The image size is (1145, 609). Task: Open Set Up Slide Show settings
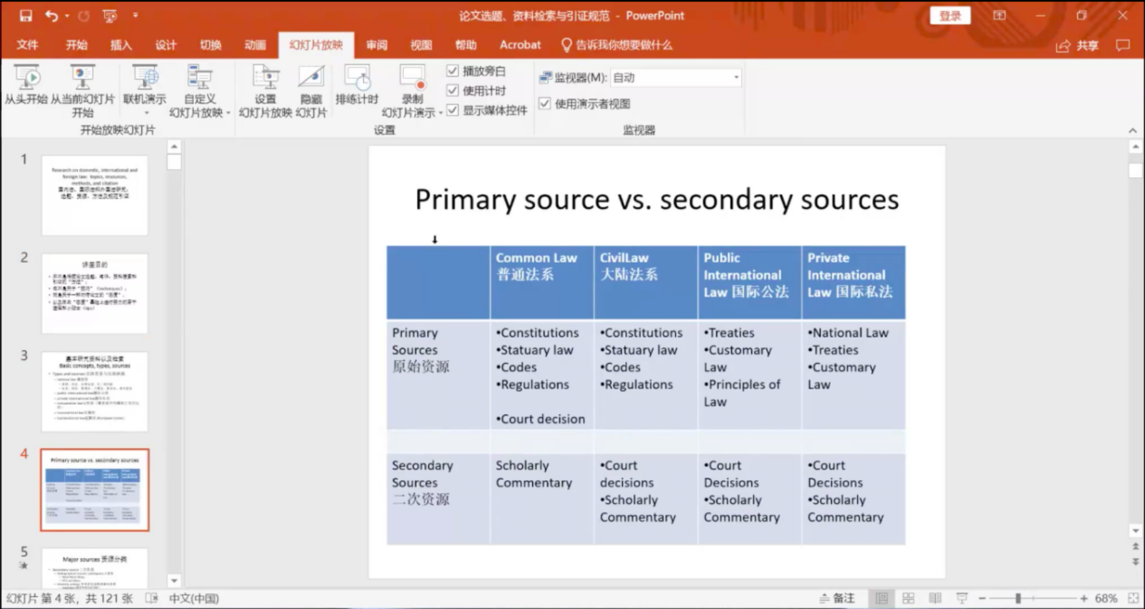click(x=266, y=78)
